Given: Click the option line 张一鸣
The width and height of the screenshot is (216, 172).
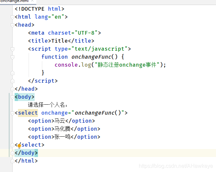Looking at the screenshot, I should 64,137.
